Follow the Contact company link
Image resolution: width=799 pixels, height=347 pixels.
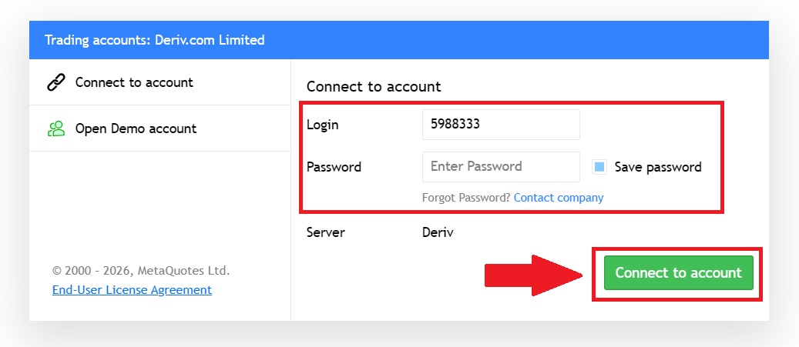(x=559, y=198)
